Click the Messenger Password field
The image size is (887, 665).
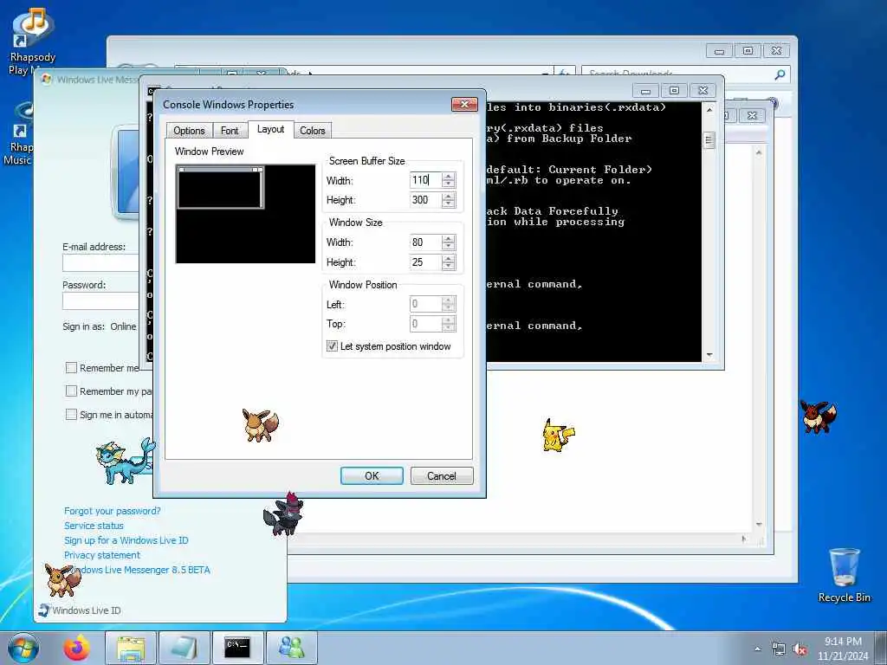point(100,300)
